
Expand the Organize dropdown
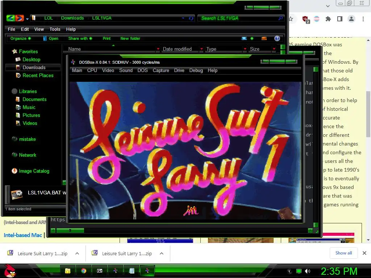[x=20, y=38]
